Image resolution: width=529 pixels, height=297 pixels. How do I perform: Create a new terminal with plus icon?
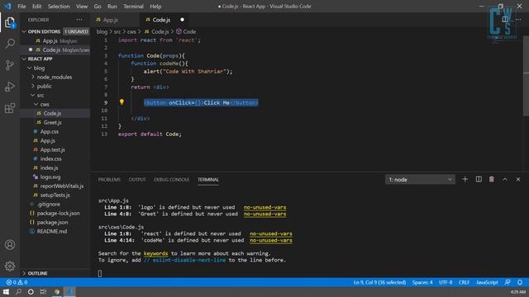point(465,180)
